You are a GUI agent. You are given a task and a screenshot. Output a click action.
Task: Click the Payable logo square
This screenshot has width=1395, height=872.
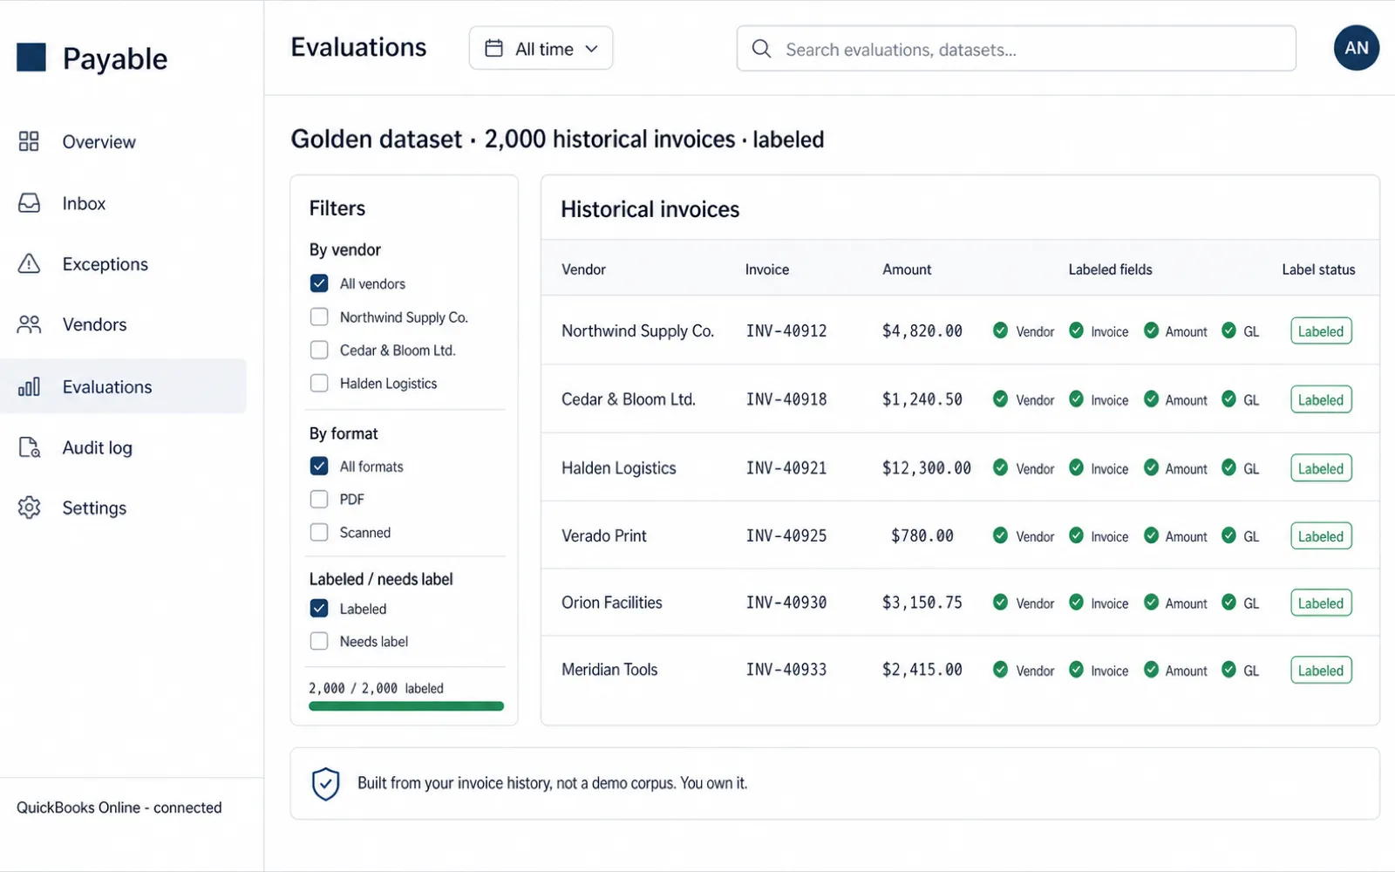click(31, 58)
